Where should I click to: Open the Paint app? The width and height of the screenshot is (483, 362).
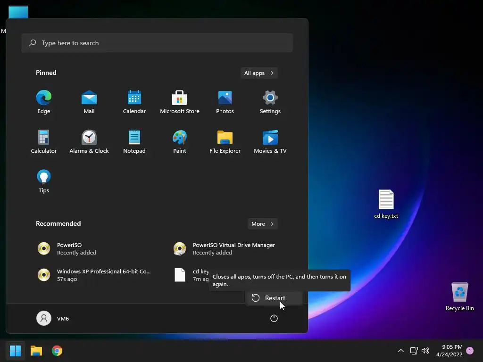[x=180, y=141]
